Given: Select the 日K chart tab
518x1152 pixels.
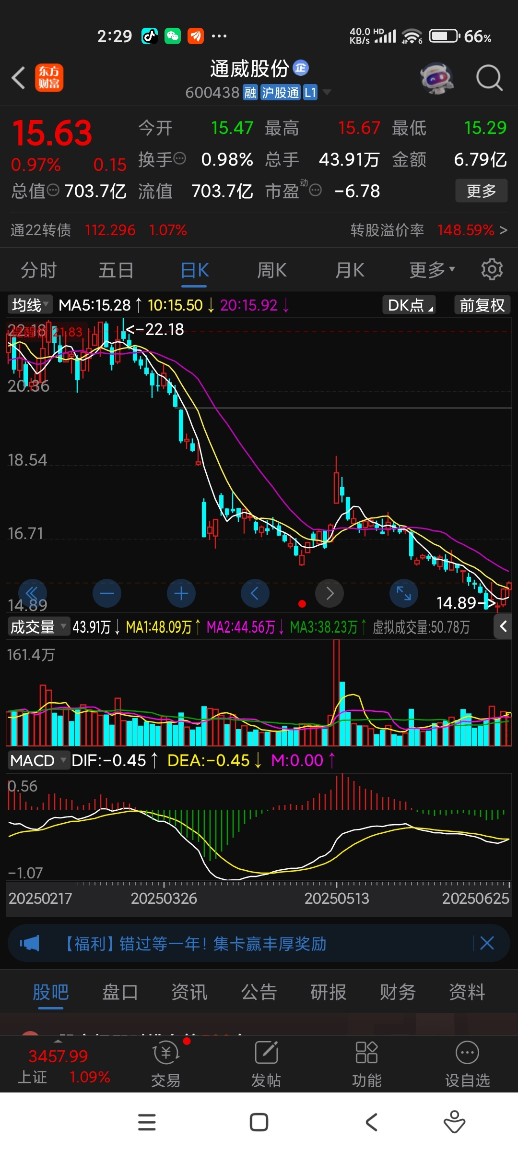Looking at the screenshot, I should coord(194,270).
